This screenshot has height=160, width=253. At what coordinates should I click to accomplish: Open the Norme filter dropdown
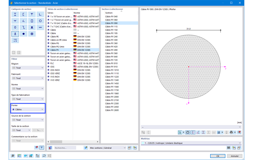point(28,89)
